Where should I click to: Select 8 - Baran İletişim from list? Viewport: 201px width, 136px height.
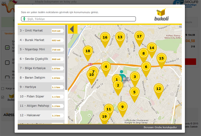click(41, 78)
